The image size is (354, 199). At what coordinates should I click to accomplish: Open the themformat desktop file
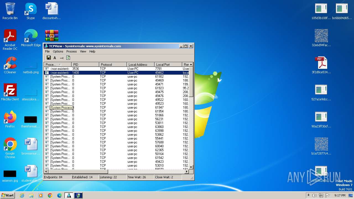pyautogui.click(x=31, y=122)
